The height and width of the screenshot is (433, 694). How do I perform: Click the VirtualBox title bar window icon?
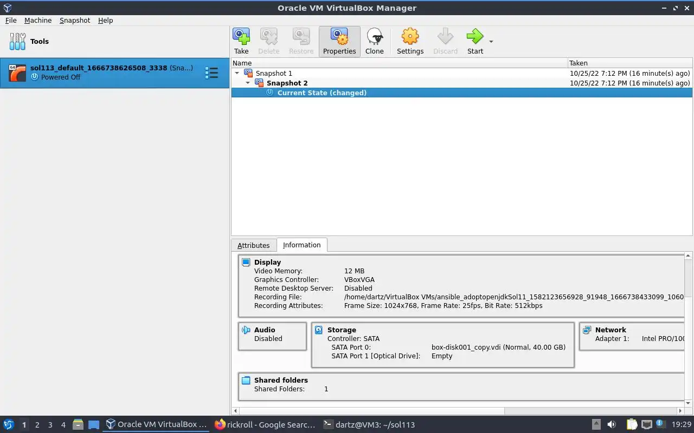[x=8, y=8]
